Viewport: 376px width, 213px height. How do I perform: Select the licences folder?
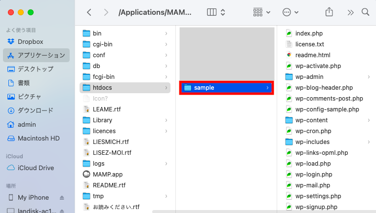(125, 131)
